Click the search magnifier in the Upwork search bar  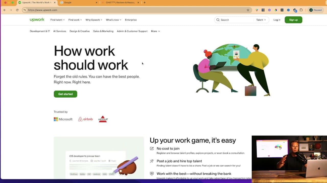click(x=218, y=20)
